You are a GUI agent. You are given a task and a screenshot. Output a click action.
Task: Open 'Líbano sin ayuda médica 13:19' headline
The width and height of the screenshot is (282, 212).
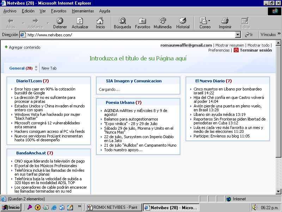[219, 114]
